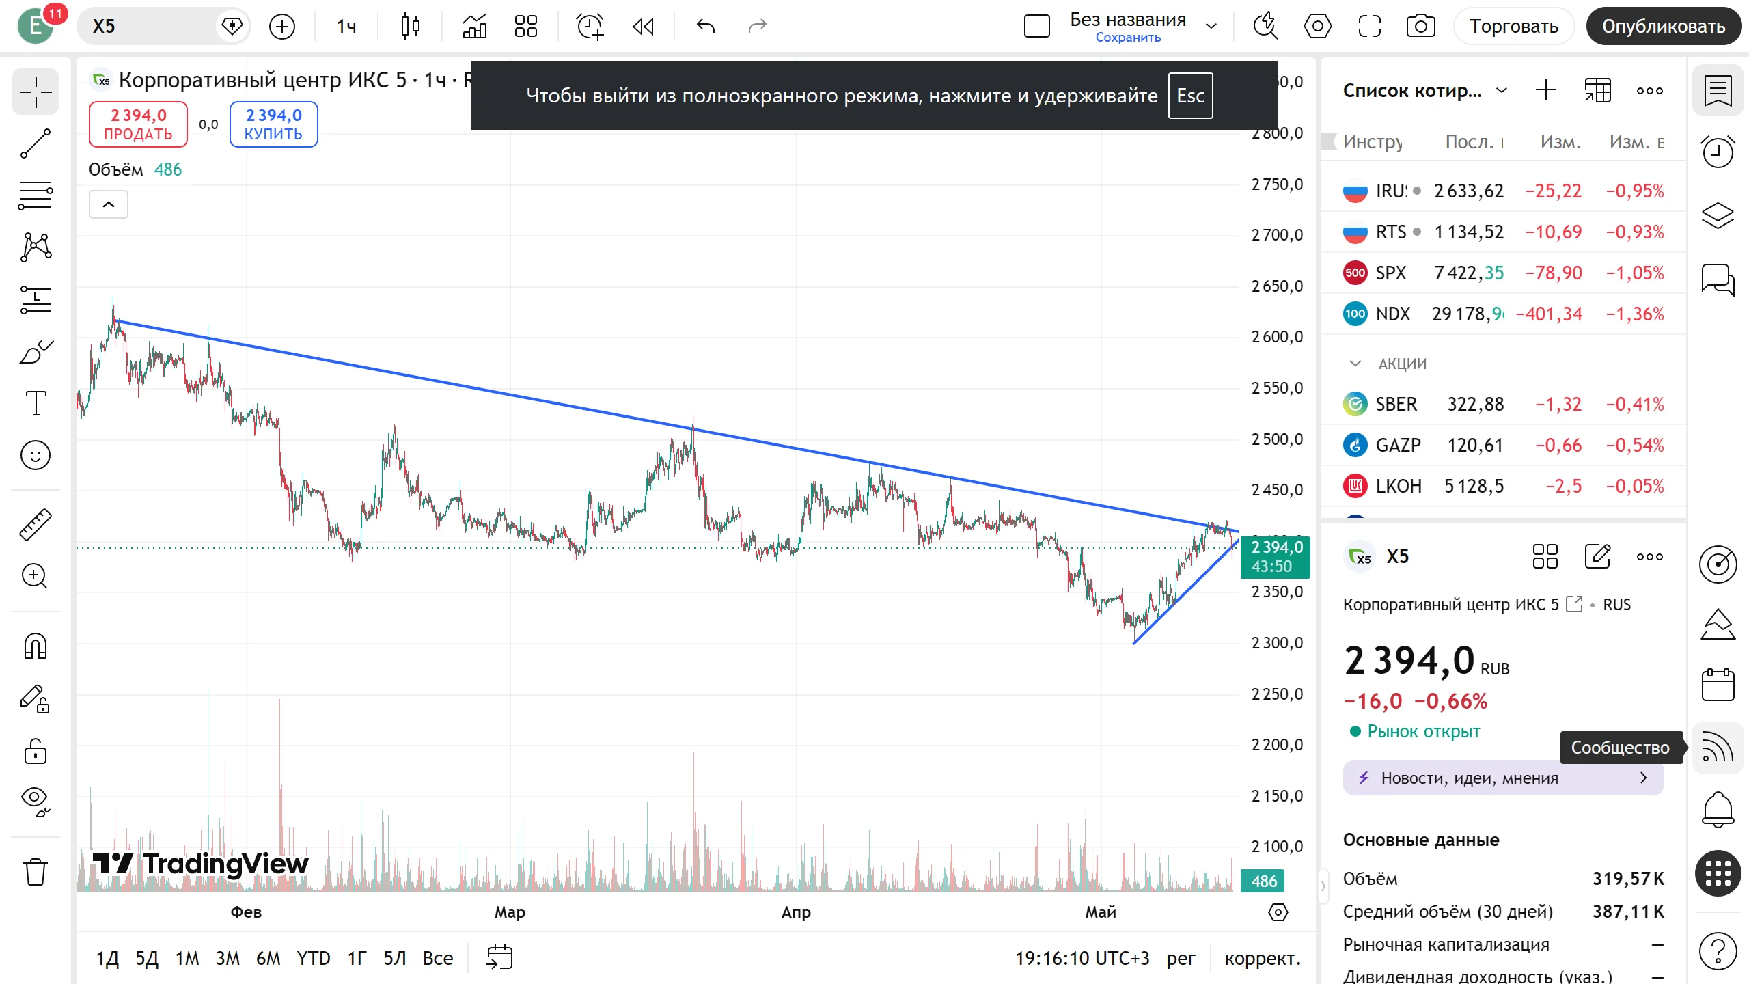Save the layout via Сохранить

coord(1128,38)
